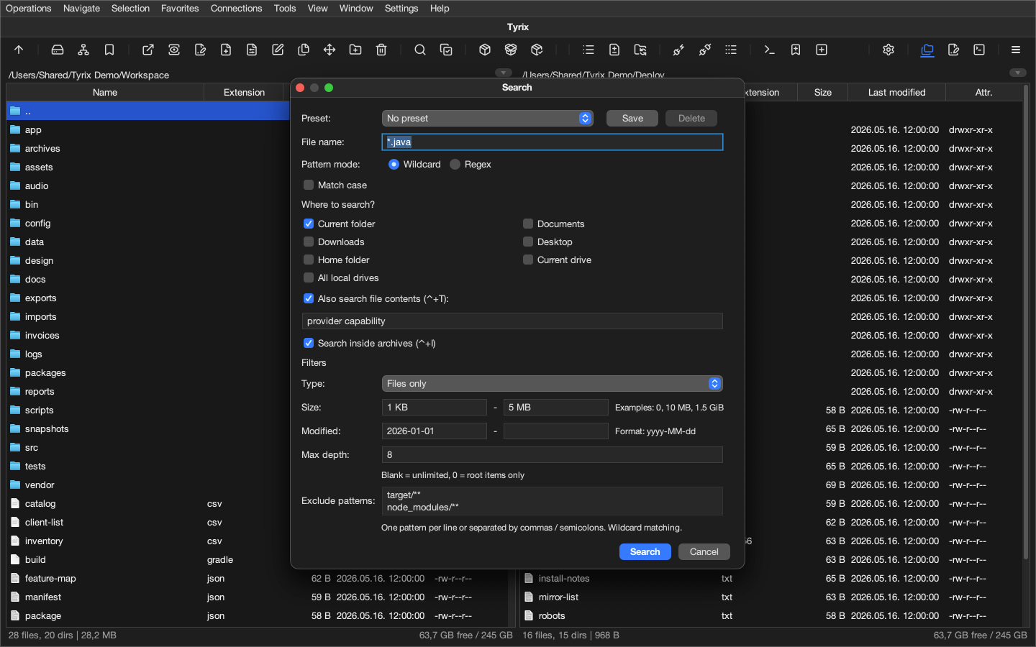This screenshot has width=1036, height=647.
Task: Open the Favorites menu
Action: (x=180, y=9)
